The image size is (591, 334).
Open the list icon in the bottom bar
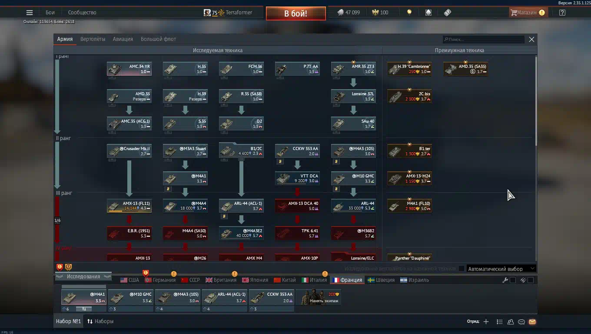pos(499,322)
